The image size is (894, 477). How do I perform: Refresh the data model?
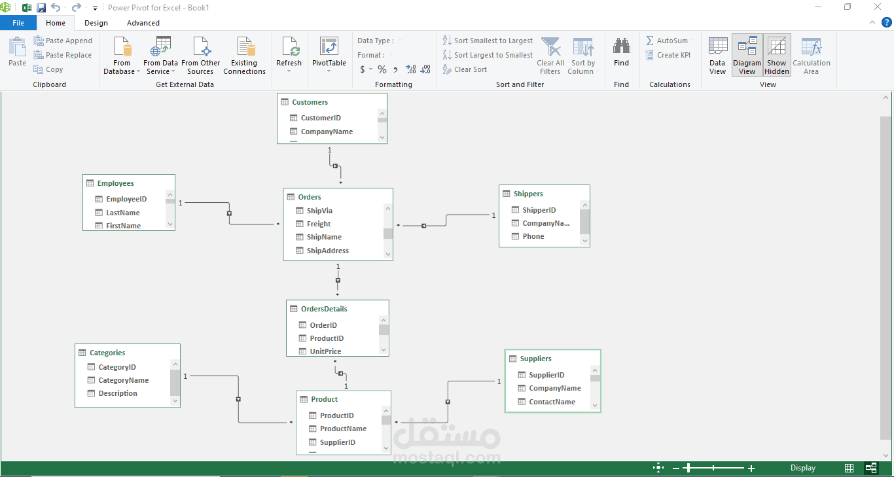pyautogui.click(x=289, y=56)
